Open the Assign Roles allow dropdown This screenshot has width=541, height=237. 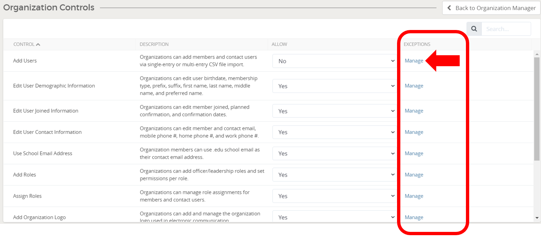pyautogui.click(x=334, y=196)
